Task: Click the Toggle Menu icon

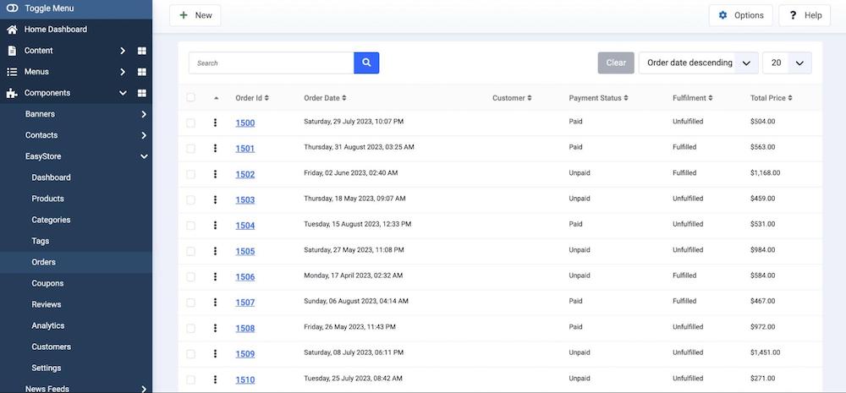Action: [x=12, y=8]
